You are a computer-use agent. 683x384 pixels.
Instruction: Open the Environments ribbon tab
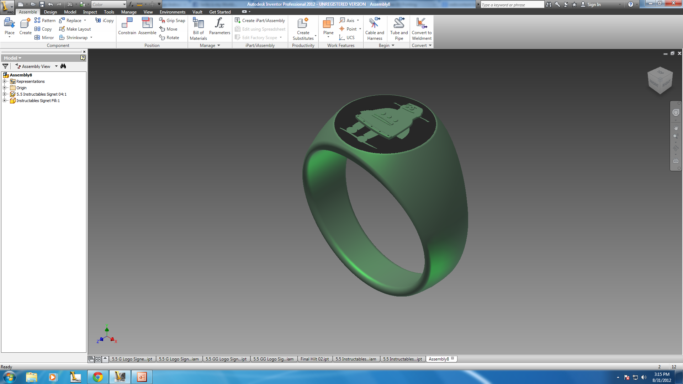(x=173, y=12)
